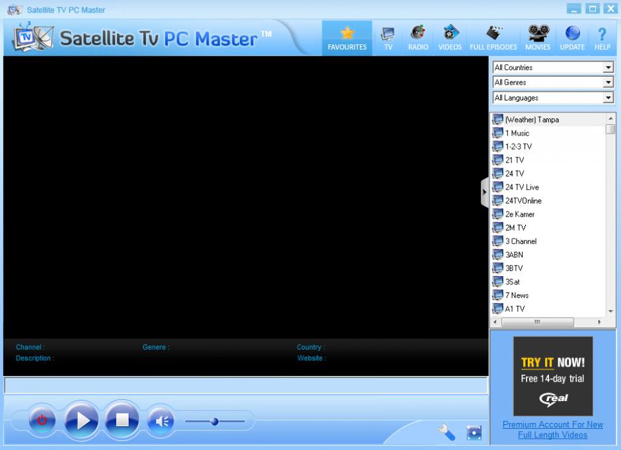This screenshot has height=450, width=621.
Task: Click the fullscreen icon next to wrench
Action: pyautogui.click(x=474, y=433)
